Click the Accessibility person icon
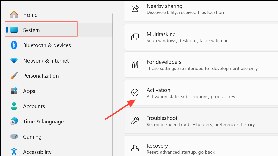This screenshot has width=278, height=156. click(x=14, y=152)
